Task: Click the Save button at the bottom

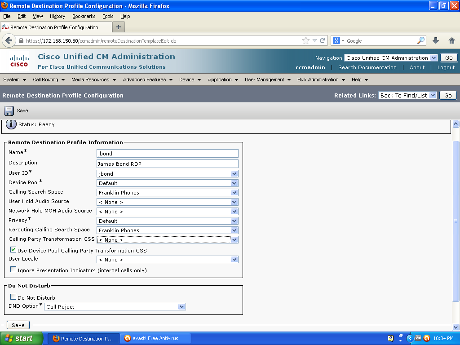Action: point(18,325)
